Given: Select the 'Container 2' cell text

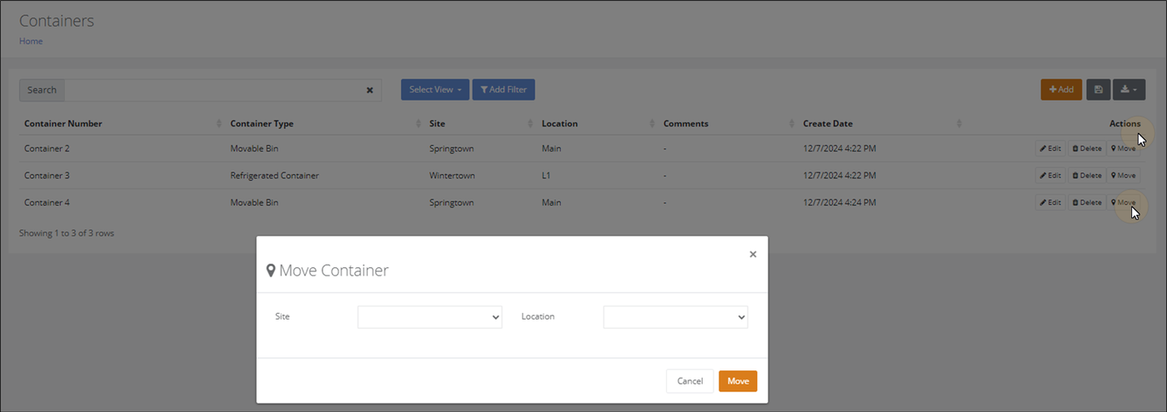Looking at the screenshot, I should (x=47, y=149).
